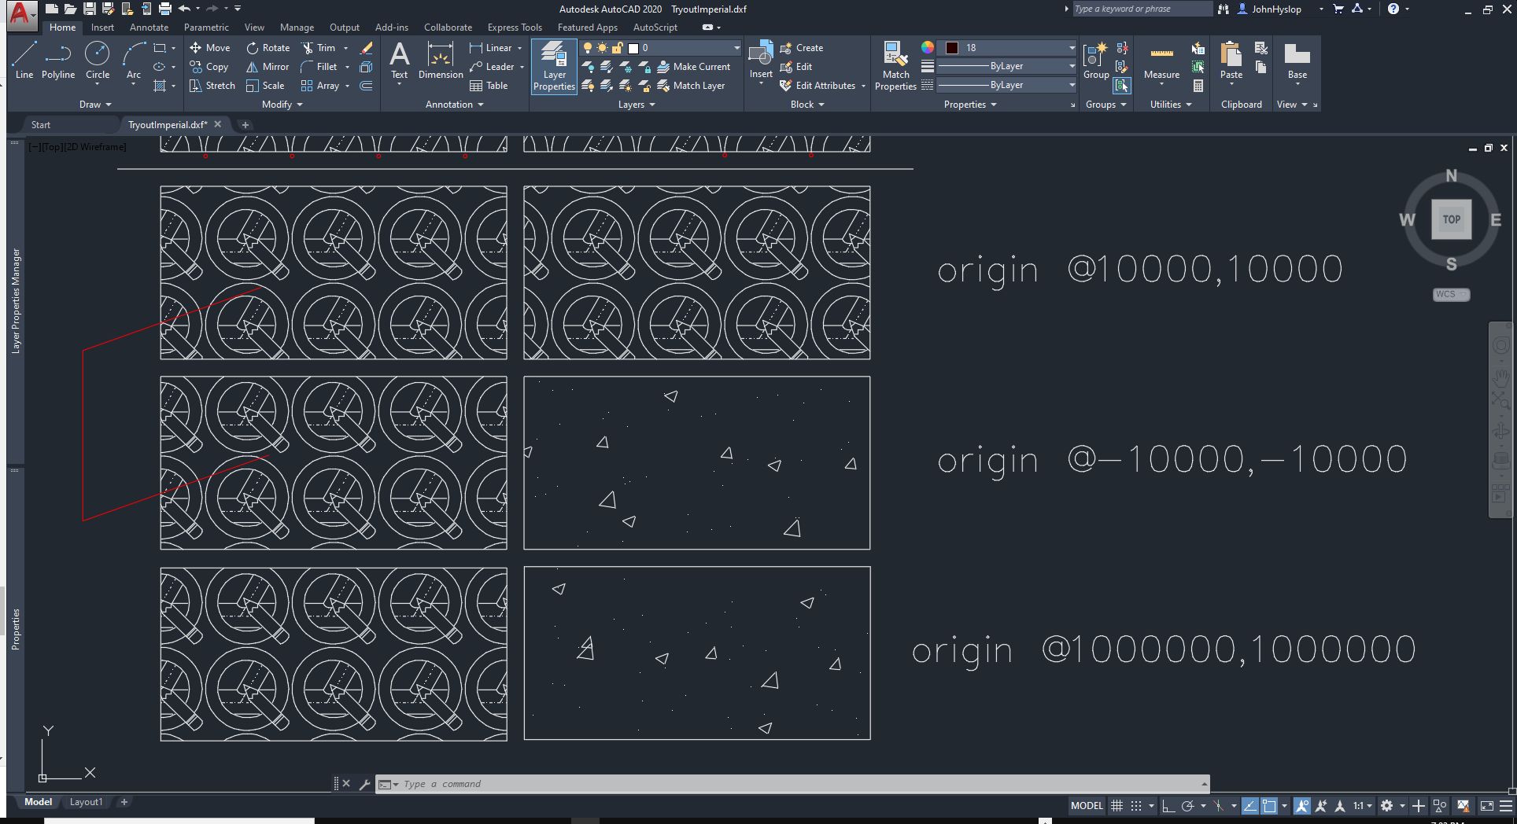1517x824 pixels.
Task: Open the annotation scale 1:1 dropdown
Action: [x=1362, y=806]
